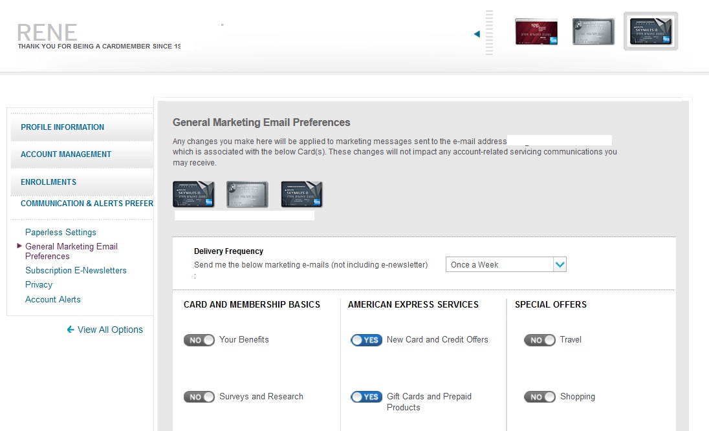
Task: Toggle the Surveys and Research switch
Action: click(x=199, y=397)
